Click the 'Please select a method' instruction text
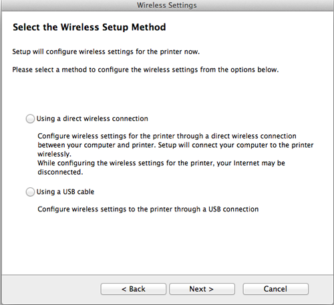 146,70
